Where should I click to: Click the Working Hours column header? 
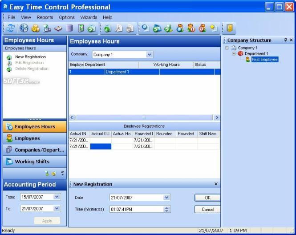click(166, 65)
